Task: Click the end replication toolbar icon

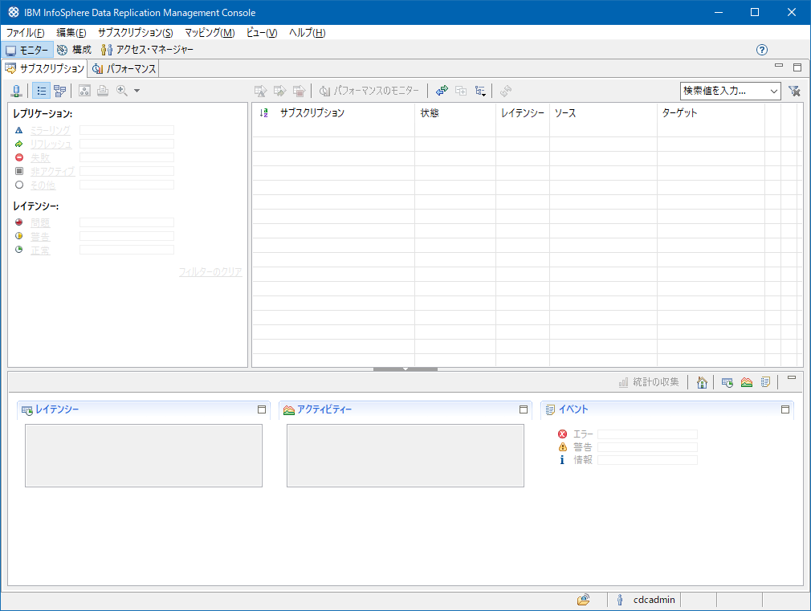Action: 299,91
